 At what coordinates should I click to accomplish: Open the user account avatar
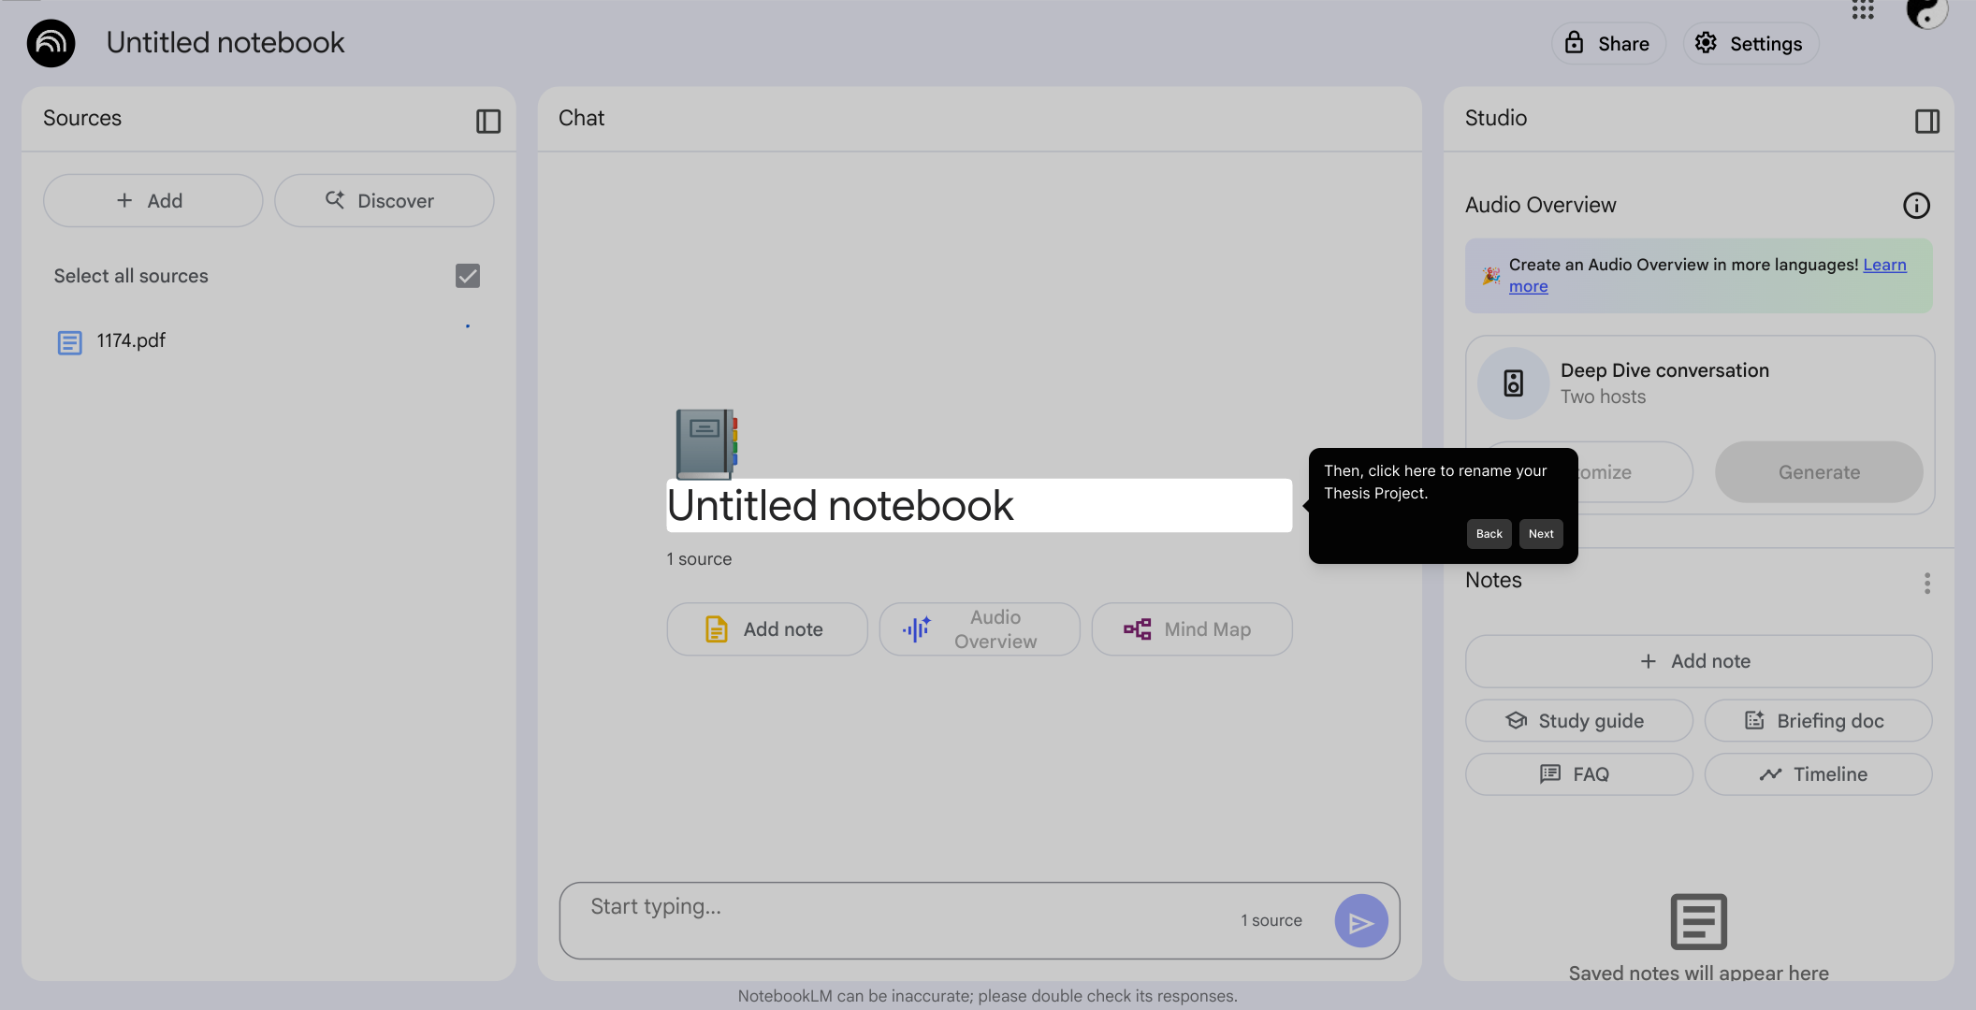(x=1927, y=13)
